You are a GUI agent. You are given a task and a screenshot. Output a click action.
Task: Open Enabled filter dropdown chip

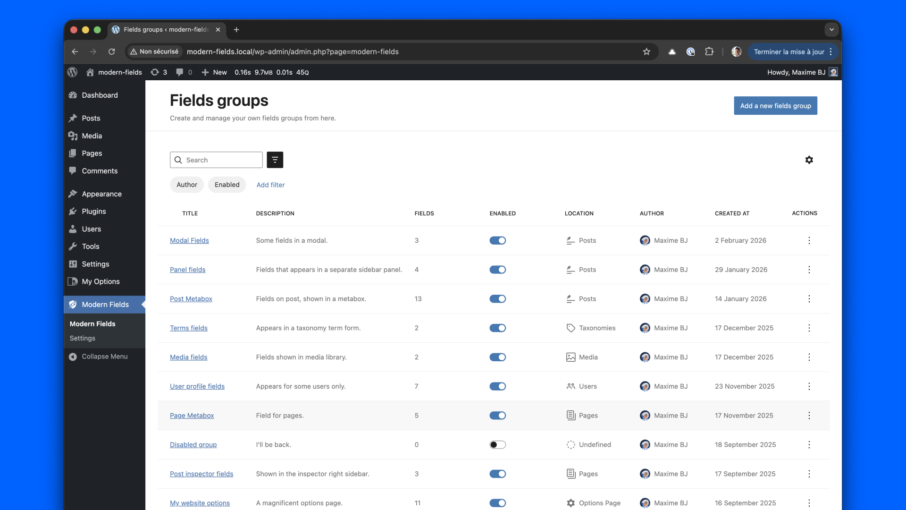point(227,185)
